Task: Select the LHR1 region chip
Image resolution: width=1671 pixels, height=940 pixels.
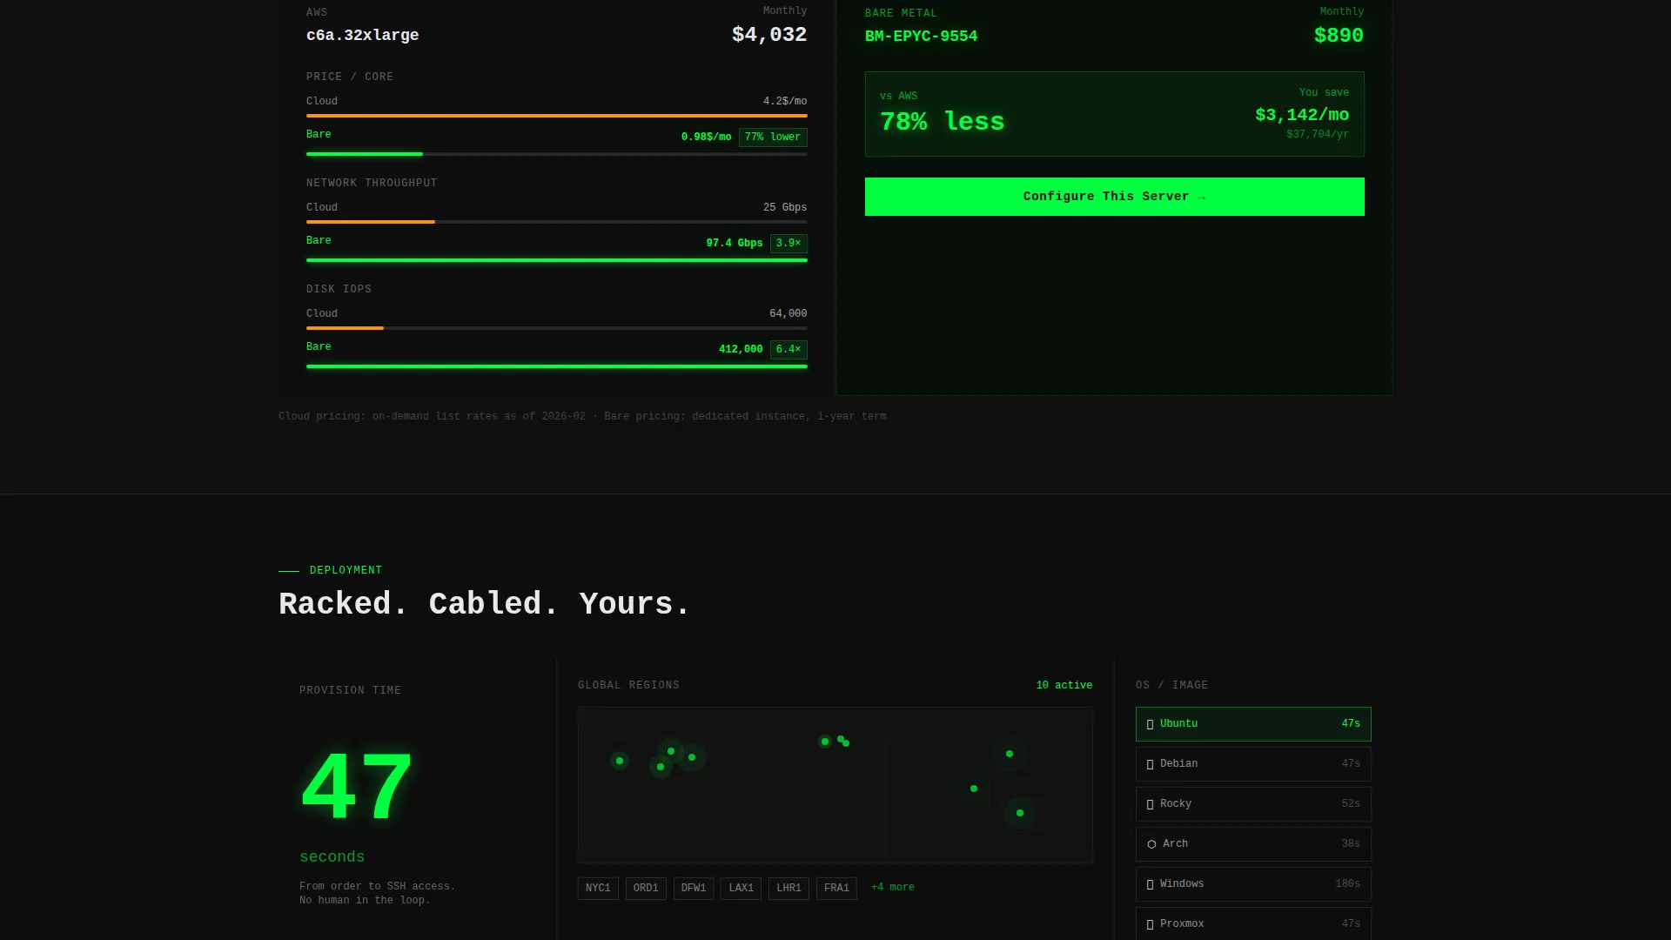Action: coord(789,888)
